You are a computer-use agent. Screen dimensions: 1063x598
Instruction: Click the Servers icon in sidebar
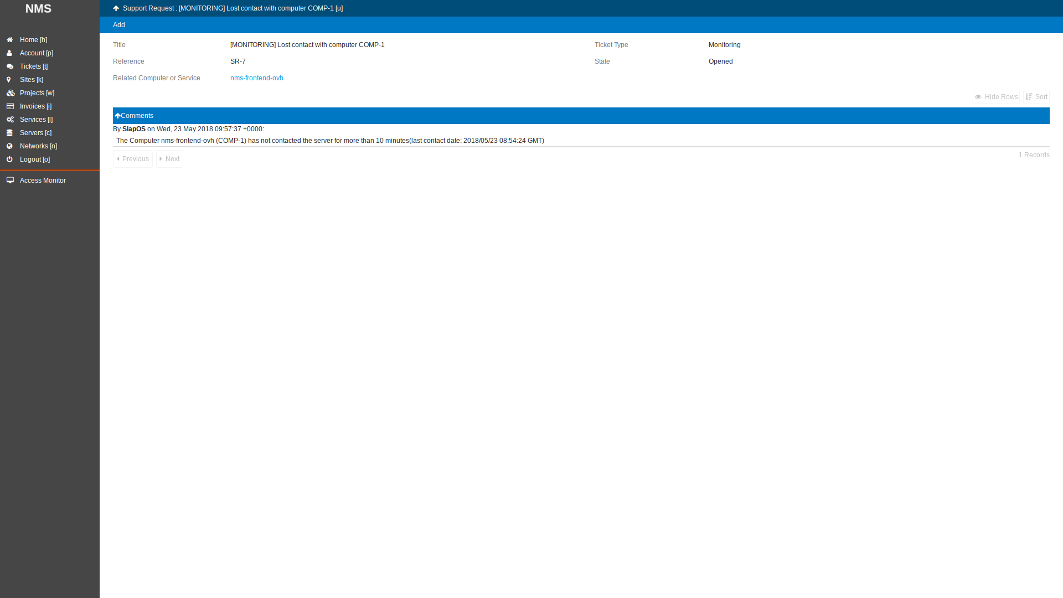(x=10, y=132)
